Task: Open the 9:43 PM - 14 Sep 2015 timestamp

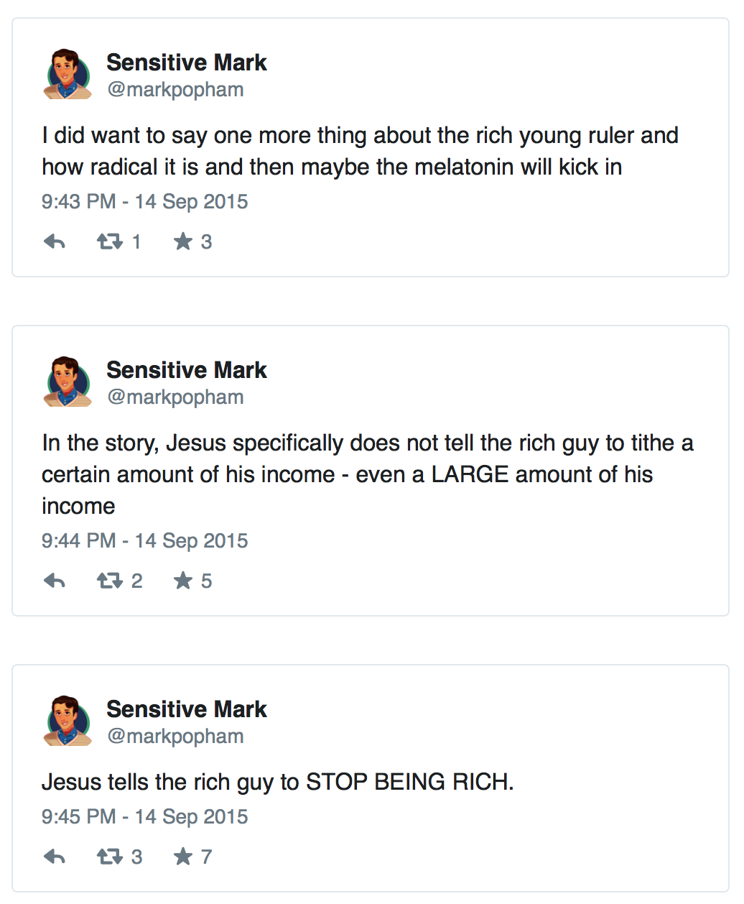Action: click(x=144, y=202)
